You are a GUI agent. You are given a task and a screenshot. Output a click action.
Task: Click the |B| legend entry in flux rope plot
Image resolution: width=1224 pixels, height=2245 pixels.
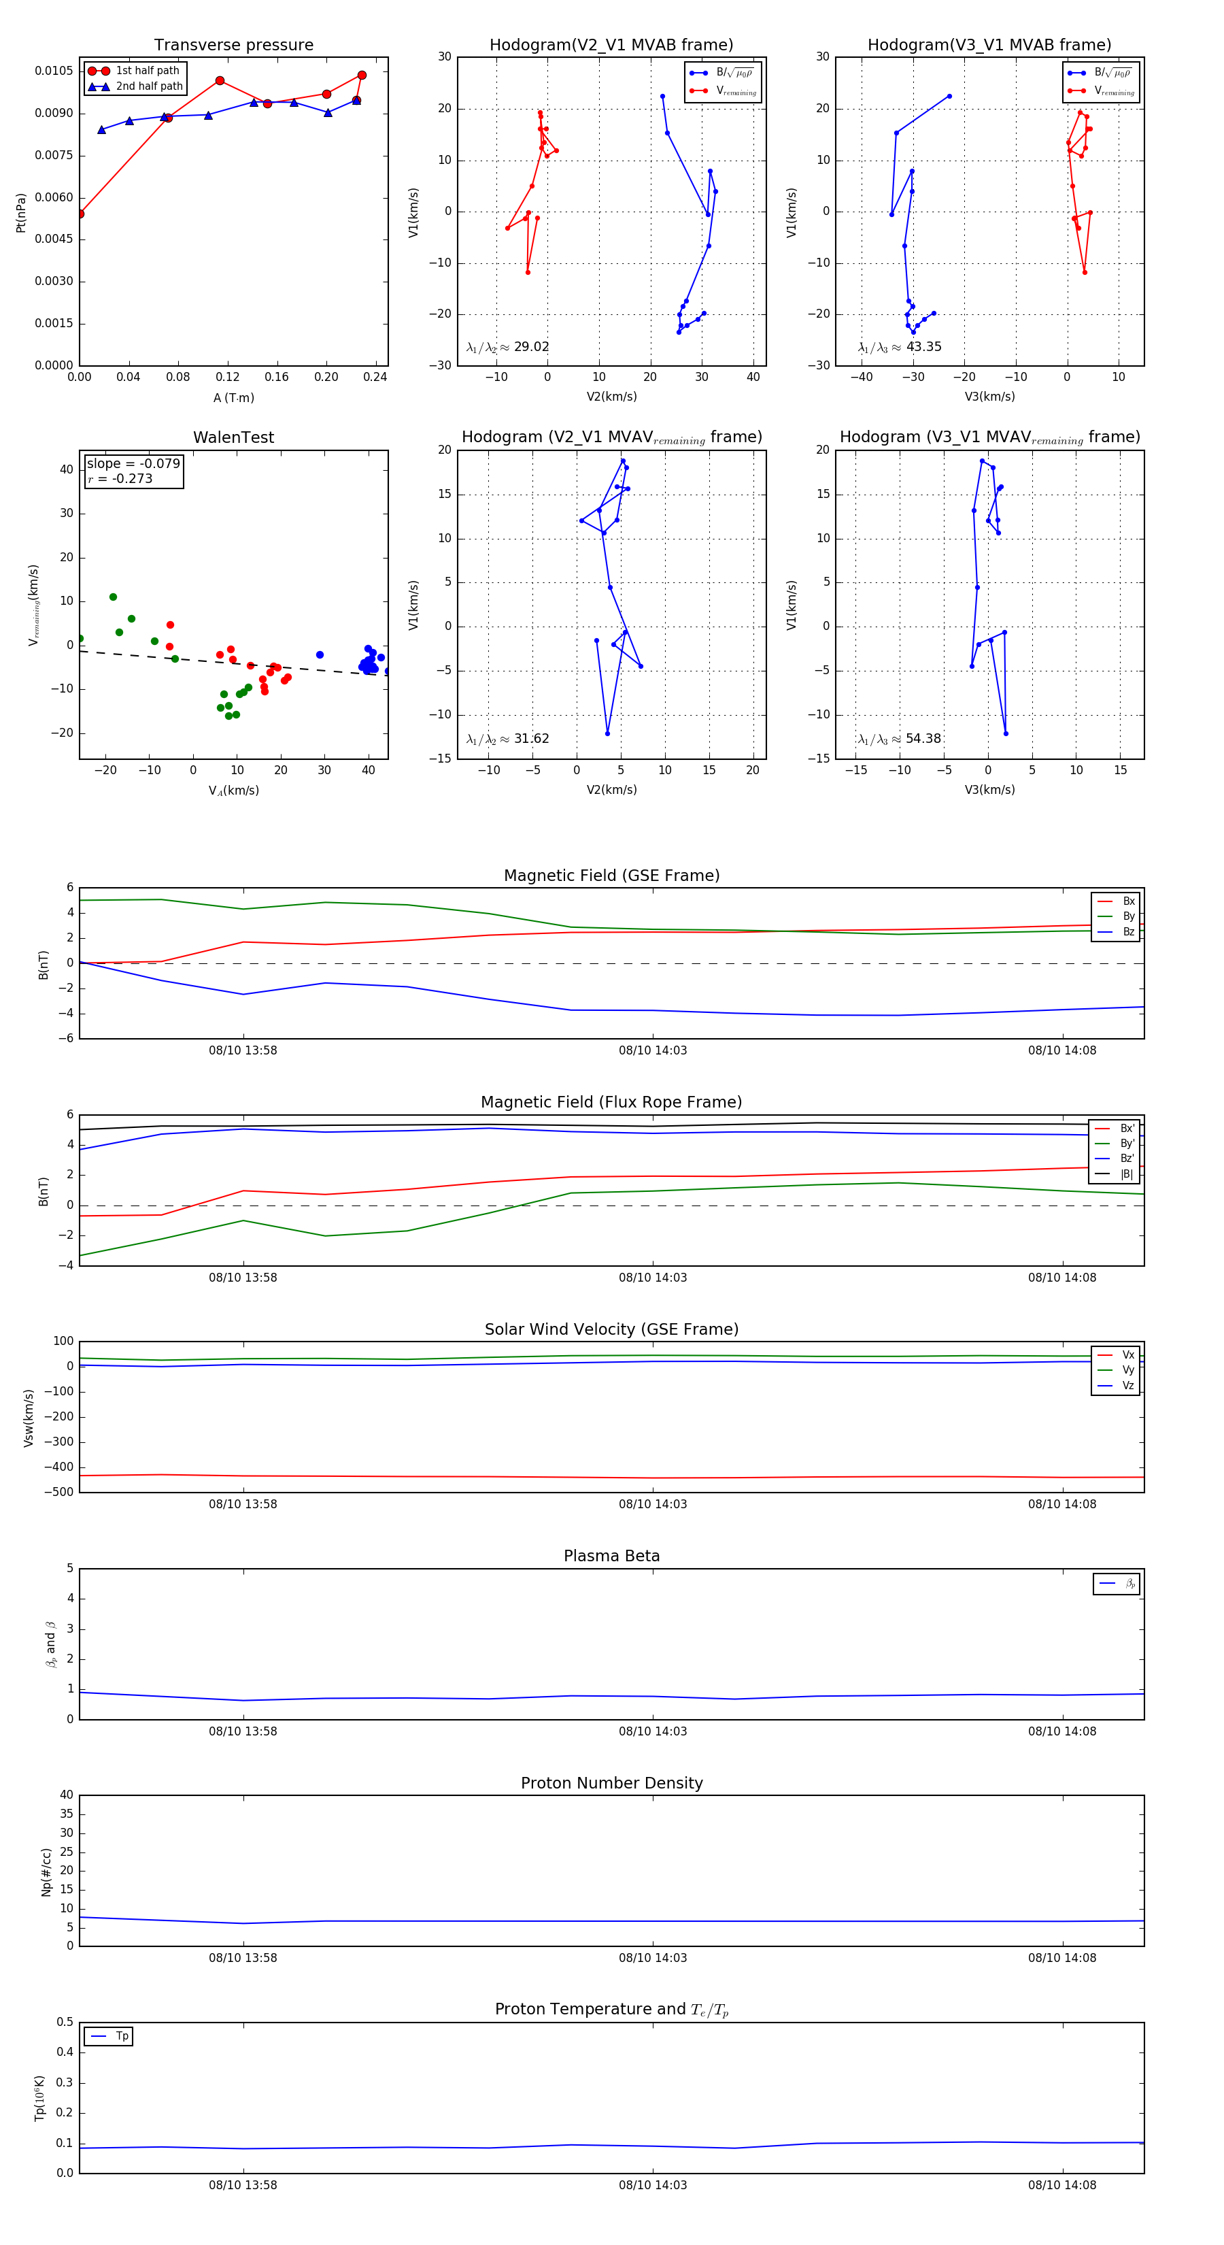(x=1115, y=1174)
